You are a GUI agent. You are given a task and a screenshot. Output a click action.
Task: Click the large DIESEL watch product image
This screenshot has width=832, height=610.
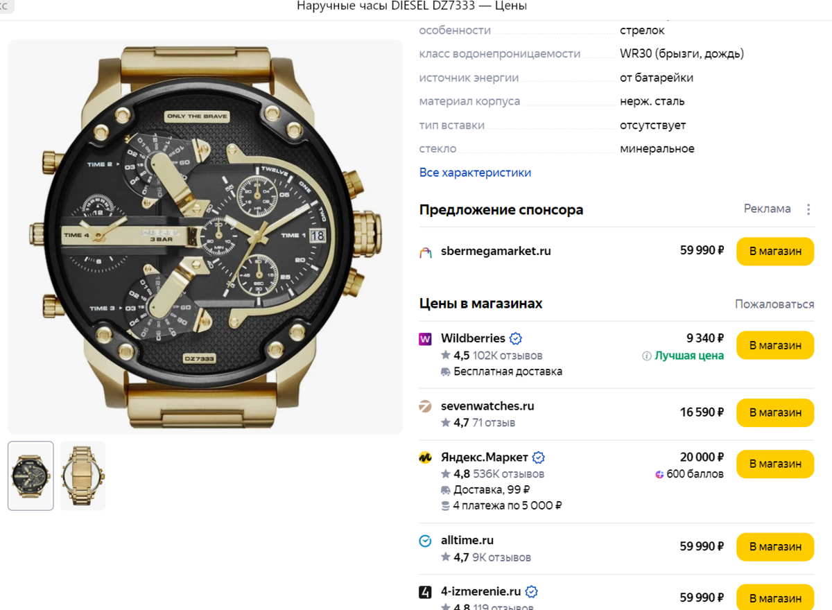tap(205, 236)
